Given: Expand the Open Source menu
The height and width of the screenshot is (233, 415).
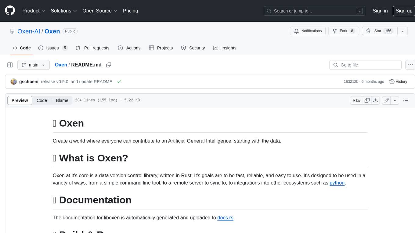Looking at the screenshot, I should pyautogui.click(x=100, y=11).
